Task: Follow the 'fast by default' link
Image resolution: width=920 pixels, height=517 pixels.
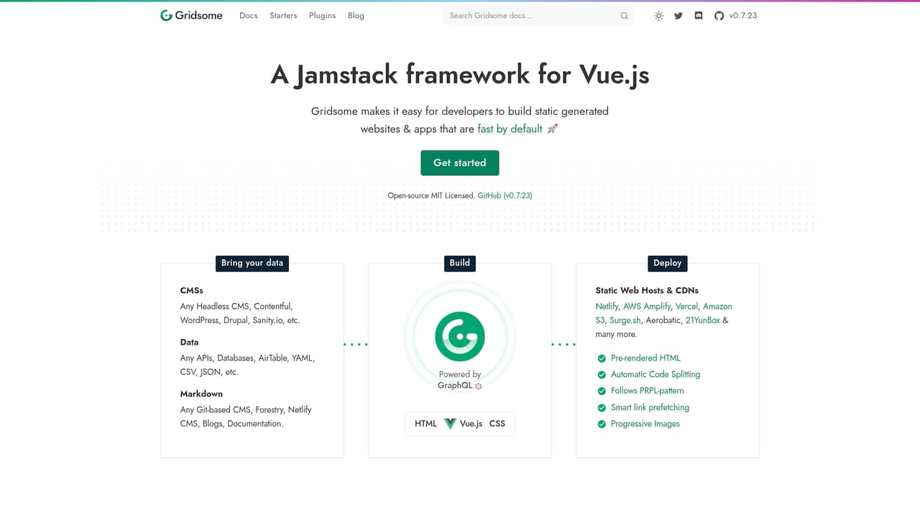Action: pyautogui.click(x=510, y=129)
